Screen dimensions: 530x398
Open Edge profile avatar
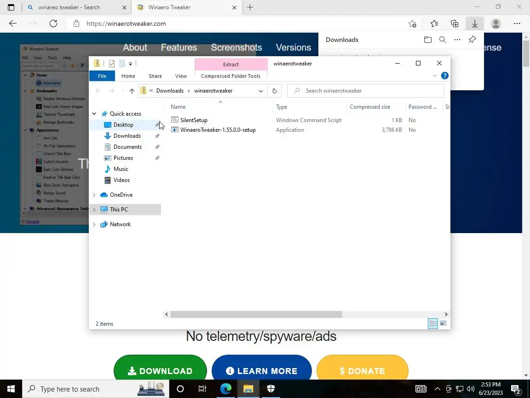coord(496,23)
